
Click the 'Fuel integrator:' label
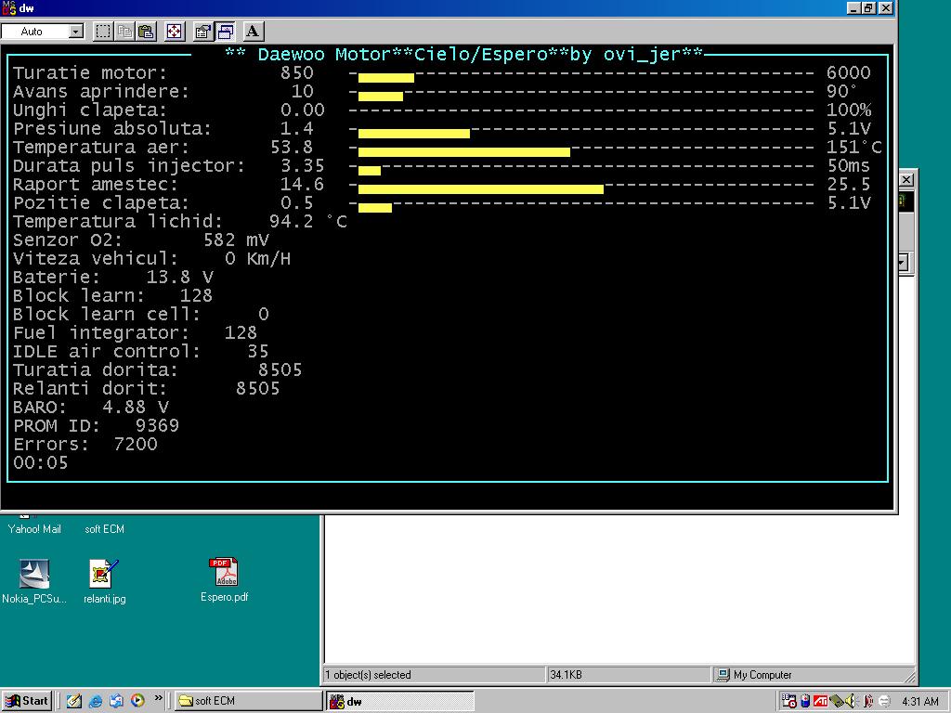[x=101, y=333]
